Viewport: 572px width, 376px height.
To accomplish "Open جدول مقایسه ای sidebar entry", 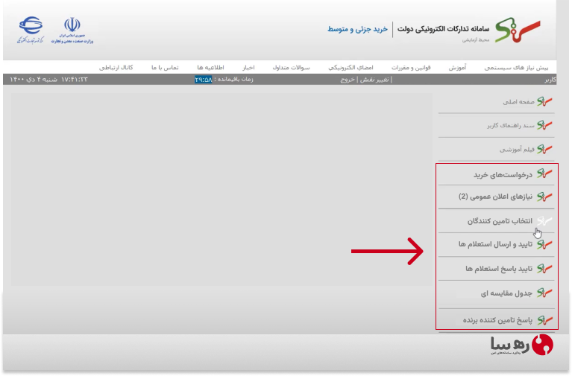I will pyautogui.click(x=506, y=293).
